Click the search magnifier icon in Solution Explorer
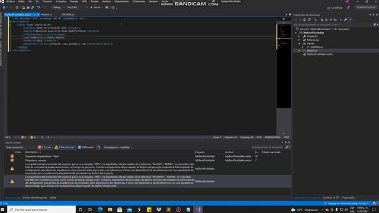This screenshot has width=379, height=213. 375,25
